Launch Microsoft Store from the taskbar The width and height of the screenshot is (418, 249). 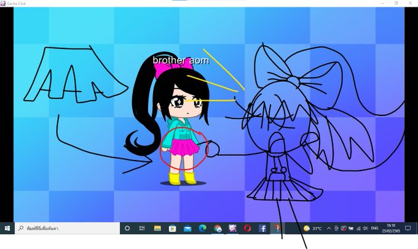[173, 228]
